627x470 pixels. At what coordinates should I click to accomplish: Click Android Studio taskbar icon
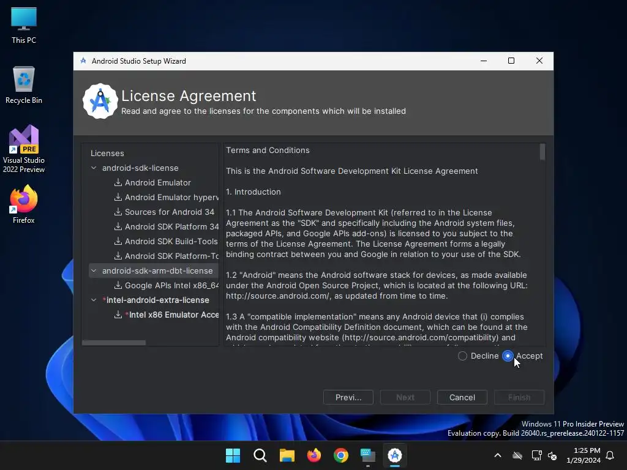[x=395, y=455]
